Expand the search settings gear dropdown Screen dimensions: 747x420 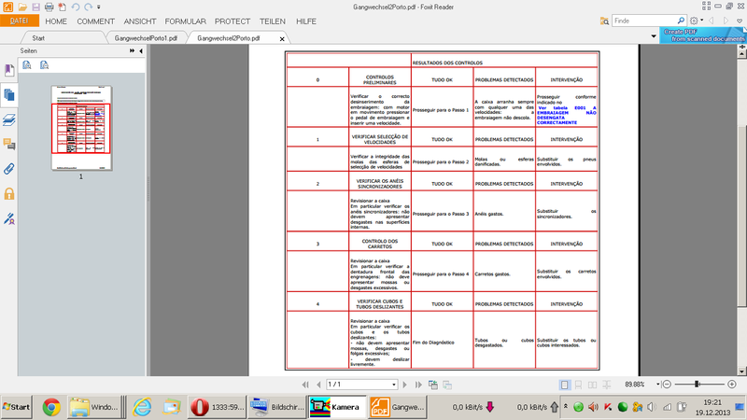pos(695,21)
